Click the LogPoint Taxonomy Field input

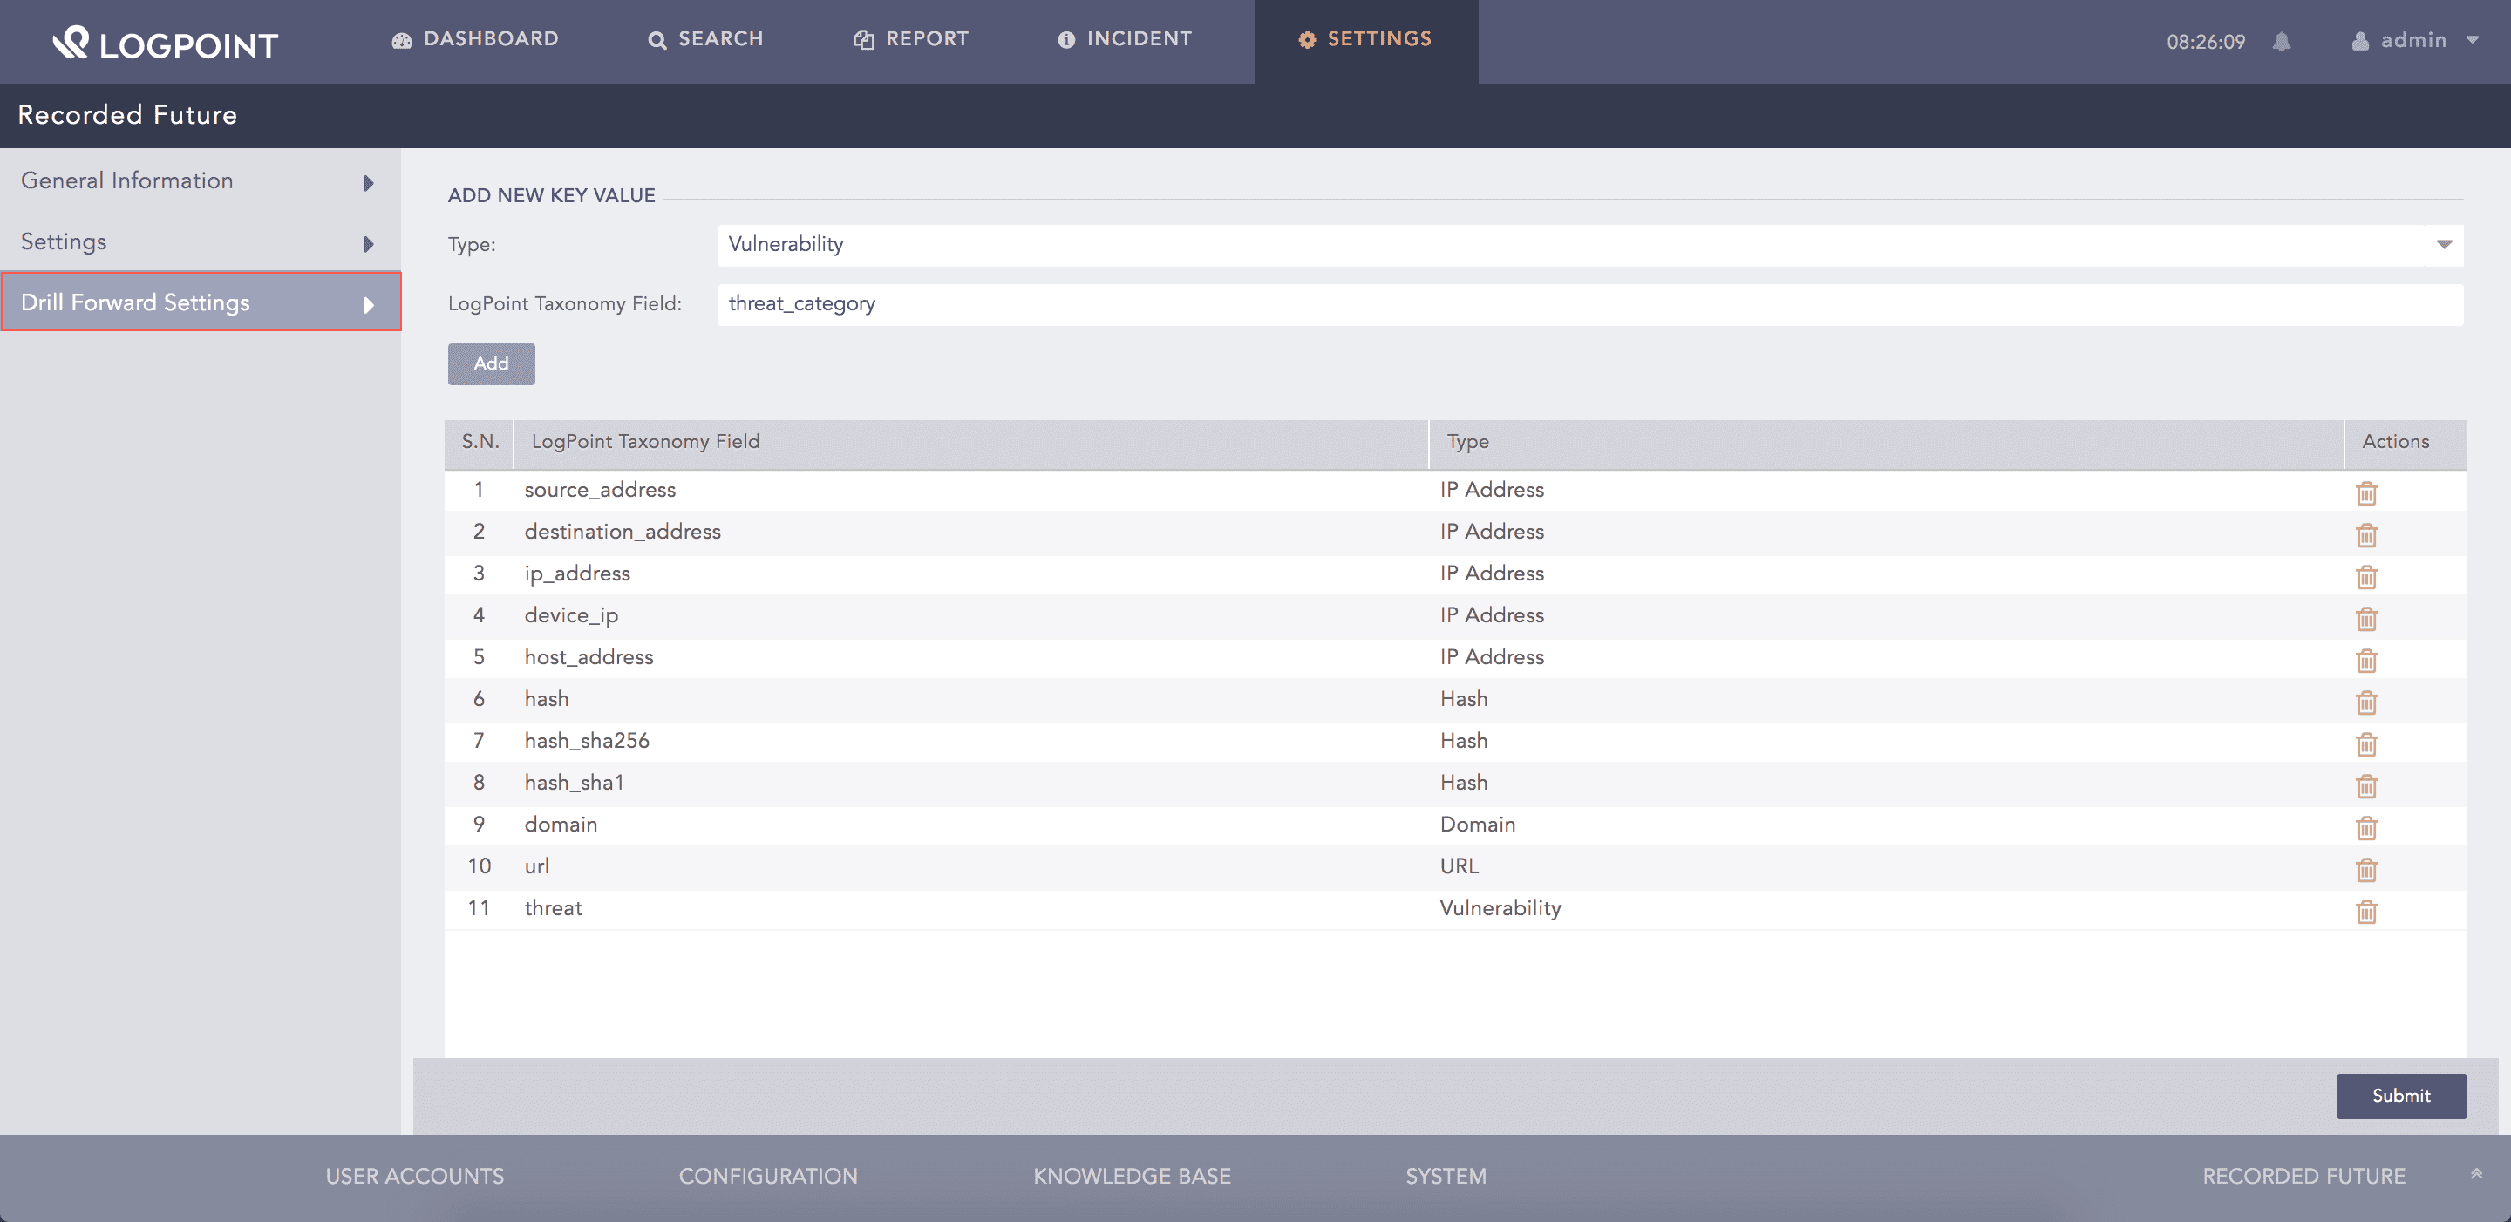tap(1589, 304)
